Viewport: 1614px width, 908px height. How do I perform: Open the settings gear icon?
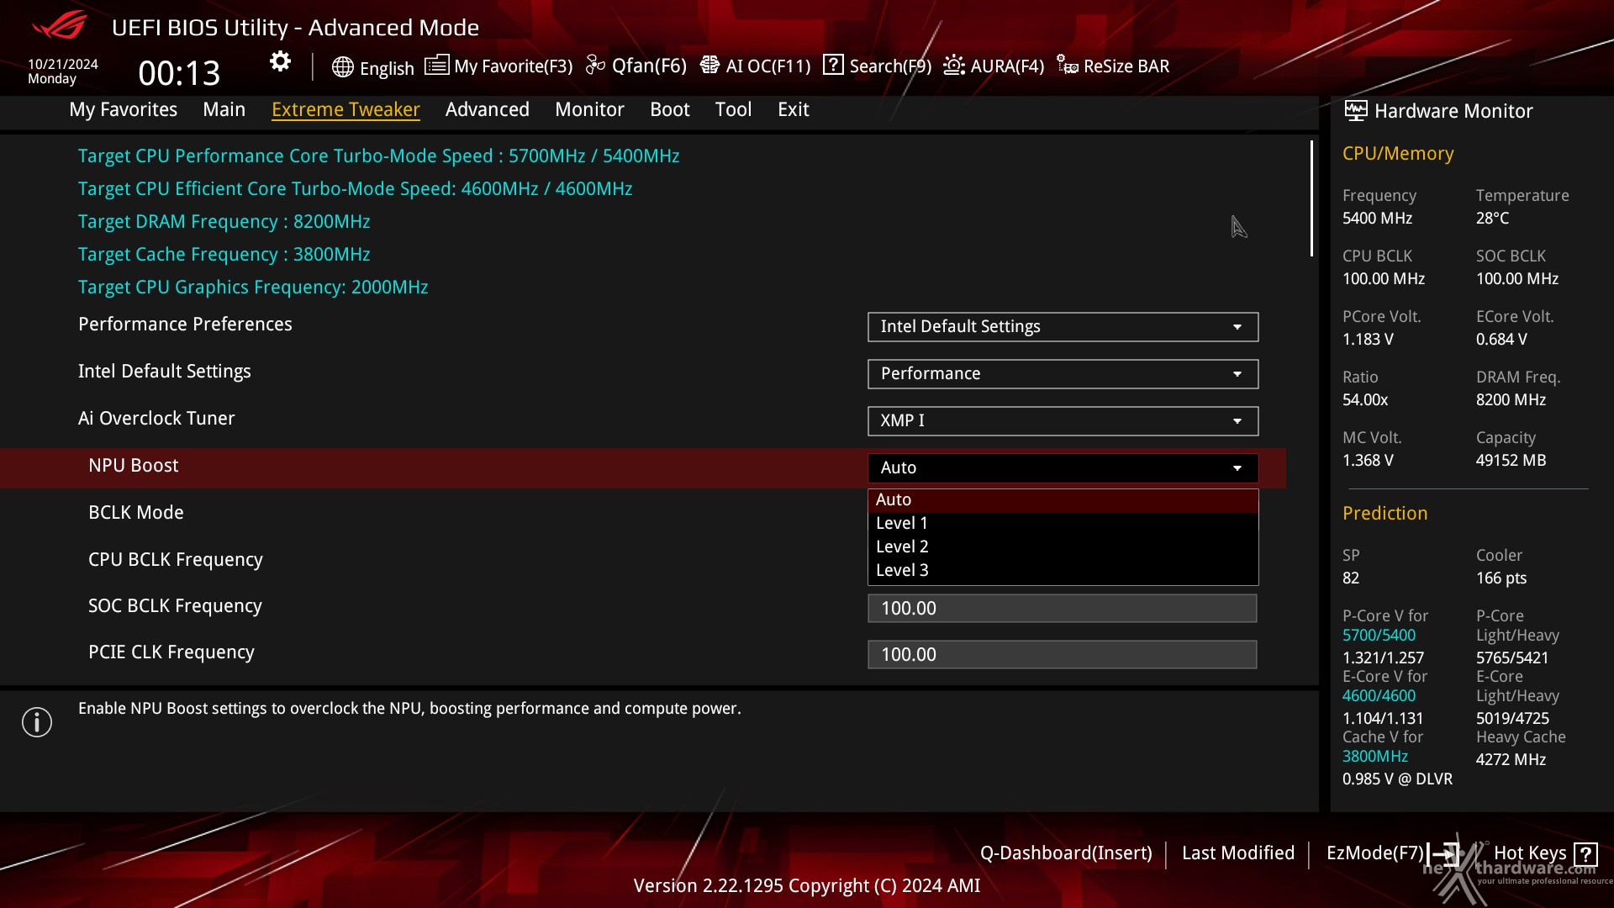280,61
